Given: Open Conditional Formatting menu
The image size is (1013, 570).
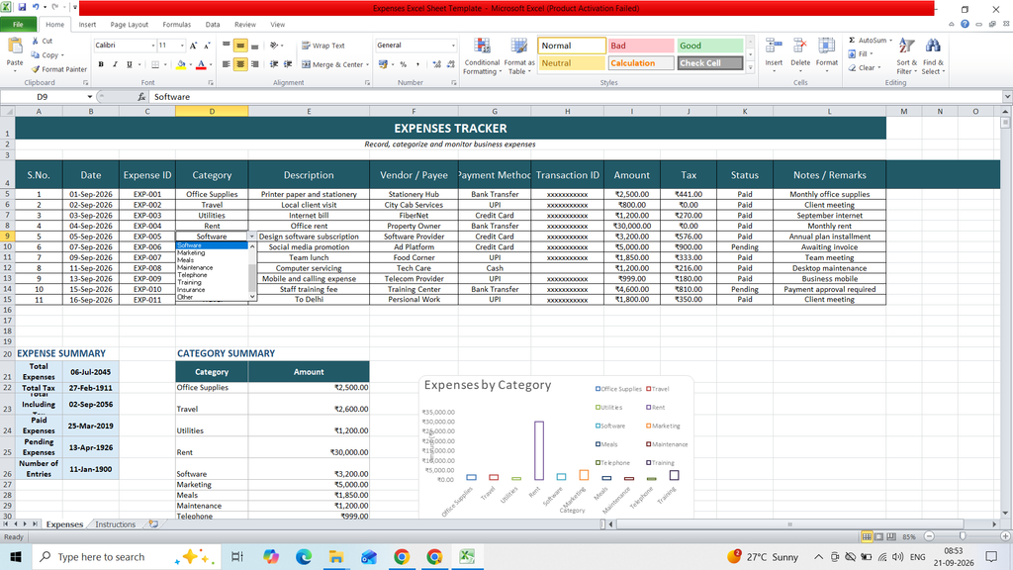Looking at the screenshot, I should coord(482,56).
